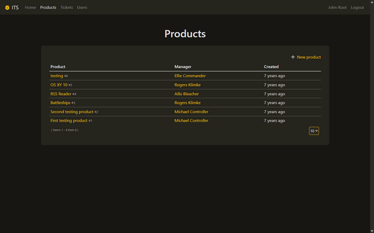
Task: Click the Manager column header
Action: click(183, 67)
